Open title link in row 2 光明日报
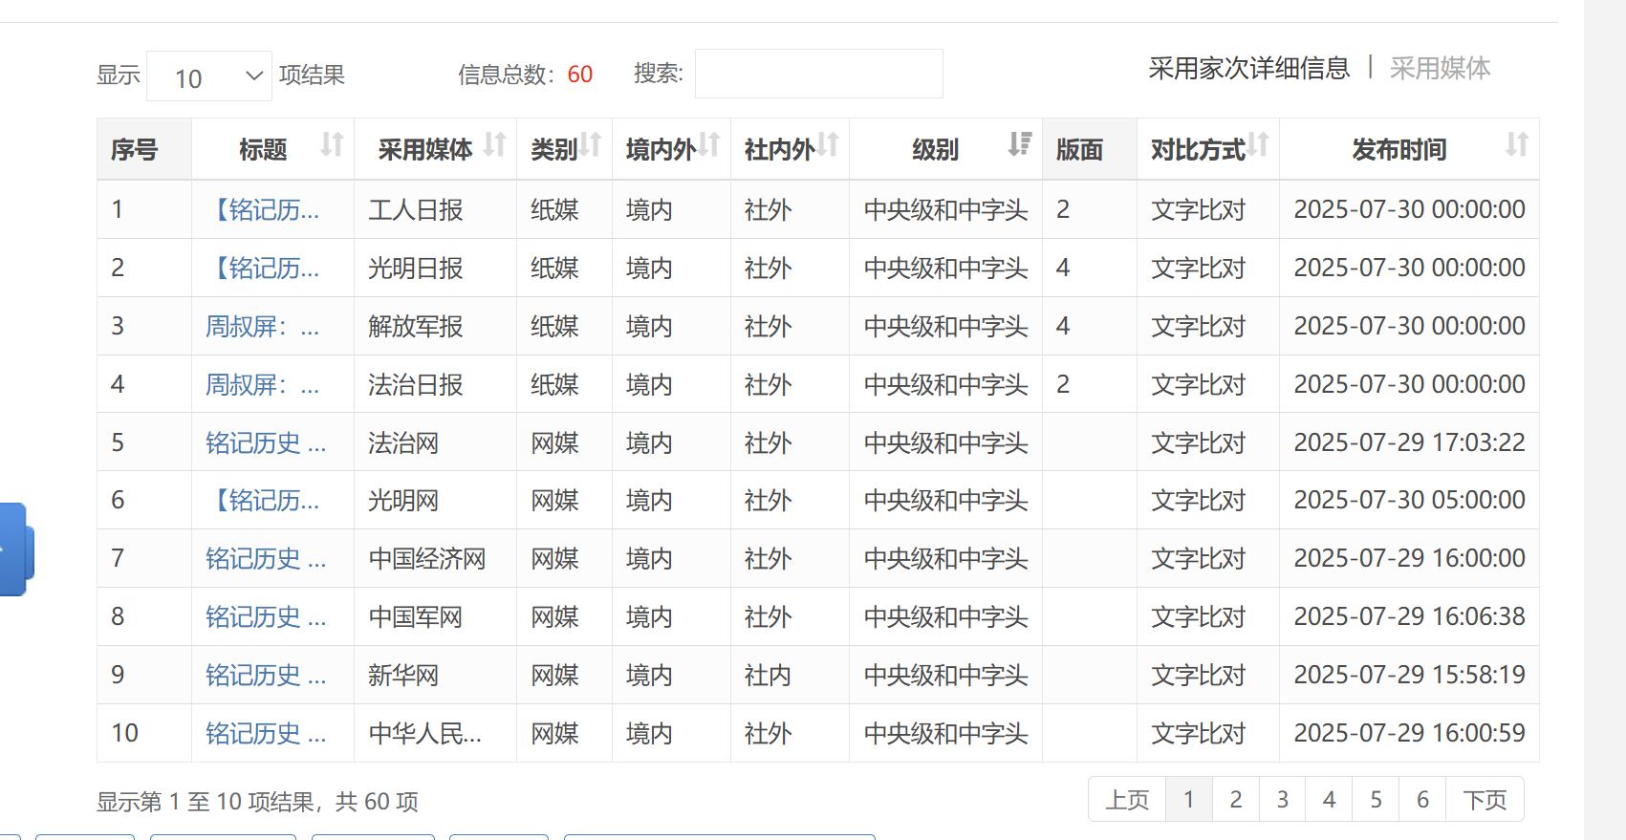The image size is (1626, 840). tap(263, 269)
